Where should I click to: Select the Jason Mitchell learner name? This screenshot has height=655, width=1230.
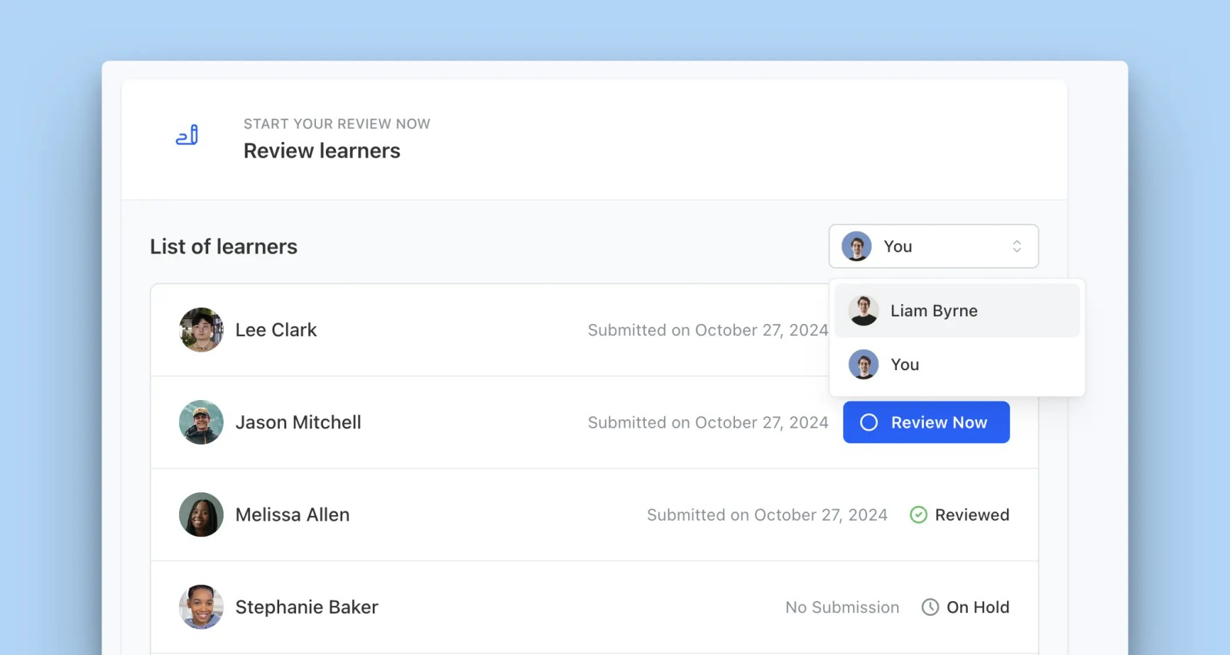tap(298, 422)
